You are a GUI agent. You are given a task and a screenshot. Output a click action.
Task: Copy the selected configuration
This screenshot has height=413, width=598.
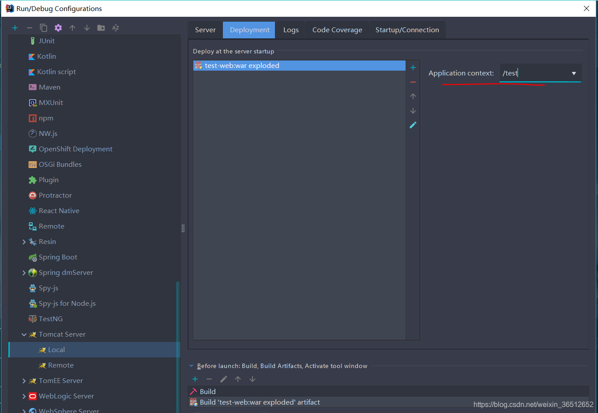tap(44, 28)
